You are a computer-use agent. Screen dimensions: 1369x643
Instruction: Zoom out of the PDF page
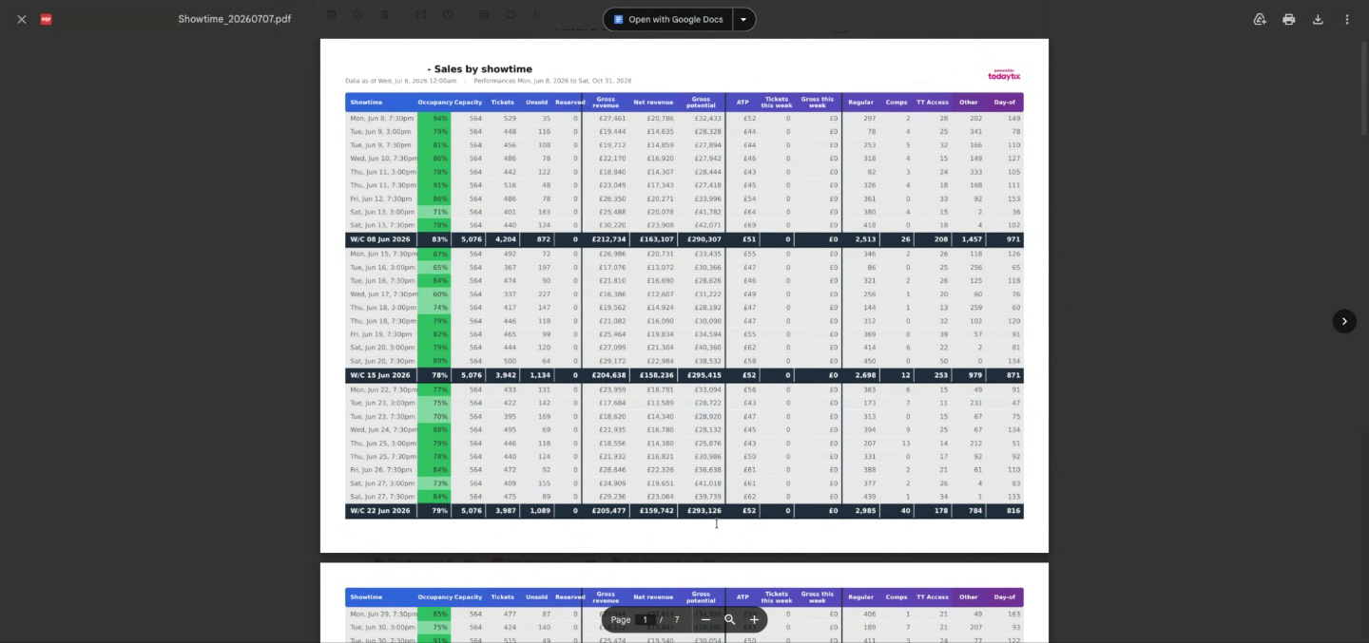(705, 619)
